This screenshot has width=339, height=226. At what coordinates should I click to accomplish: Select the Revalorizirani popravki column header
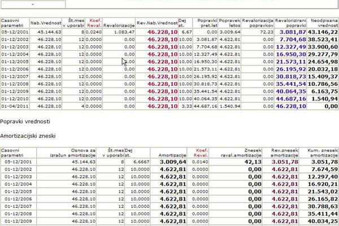pyautogui.click(x=290, y=23)
